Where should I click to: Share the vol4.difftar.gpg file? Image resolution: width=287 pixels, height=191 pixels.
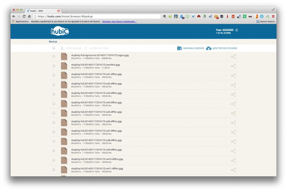pyautogui.click(x=233, y=104)
